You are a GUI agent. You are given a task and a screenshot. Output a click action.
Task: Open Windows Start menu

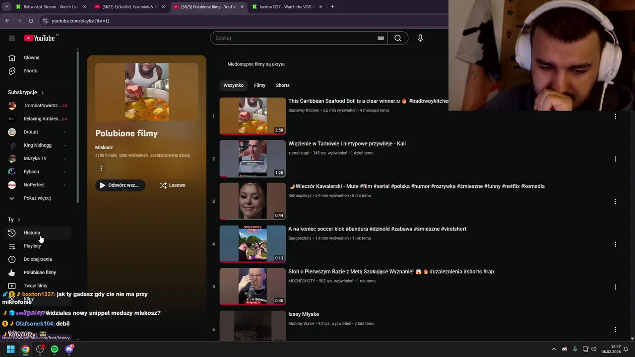[x=10, y=349]
